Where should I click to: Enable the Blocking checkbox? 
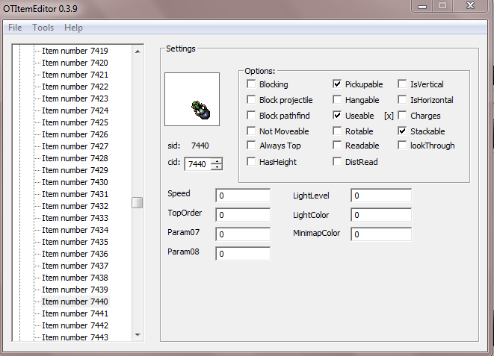[x=252, y=84]
